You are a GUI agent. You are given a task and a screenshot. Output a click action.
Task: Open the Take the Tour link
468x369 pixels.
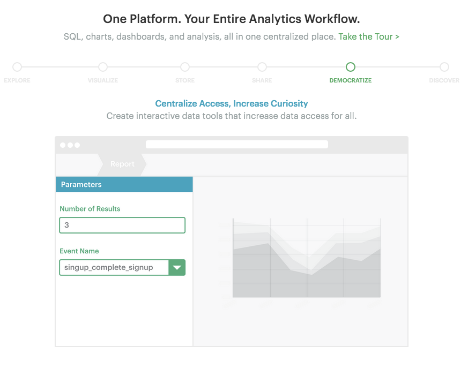click(369, 36)
